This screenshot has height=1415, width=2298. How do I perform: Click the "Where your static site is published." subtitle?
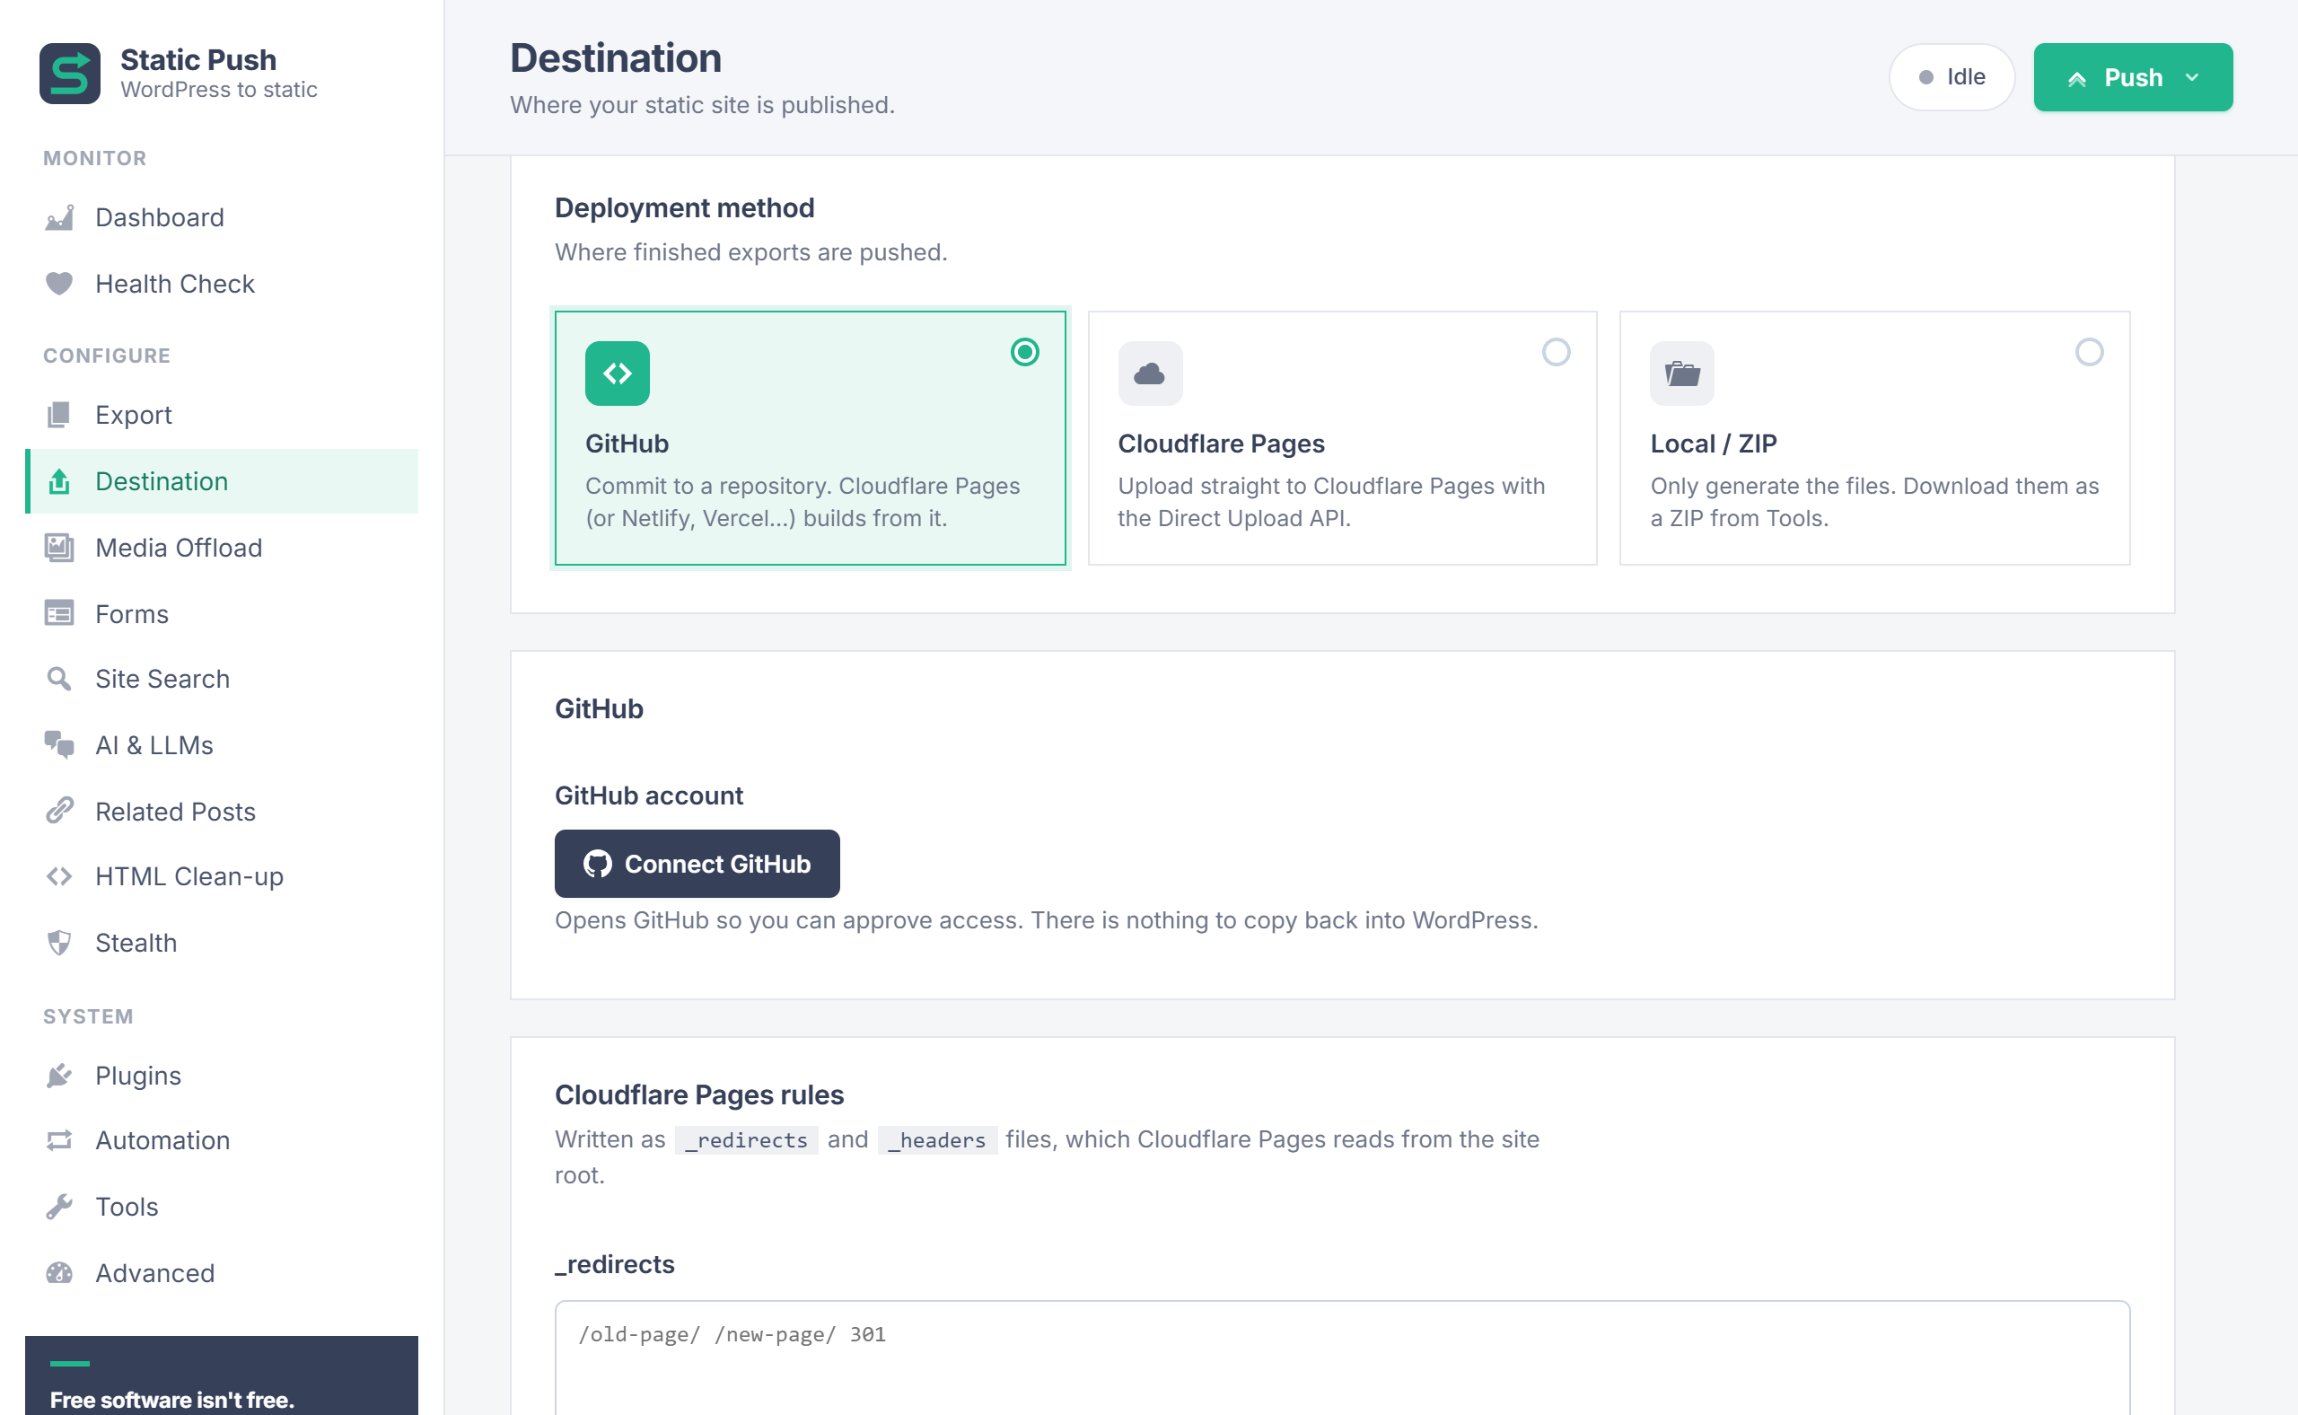(x=703, y=105)
